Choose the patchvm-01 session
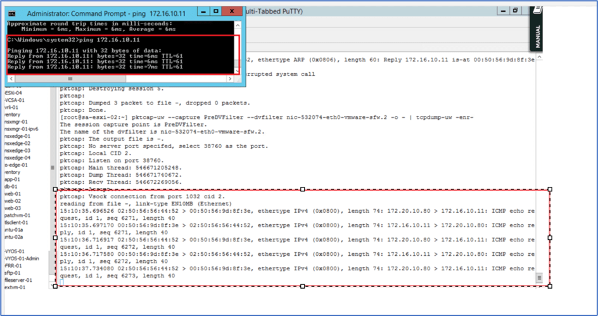 tap(16, 215)
